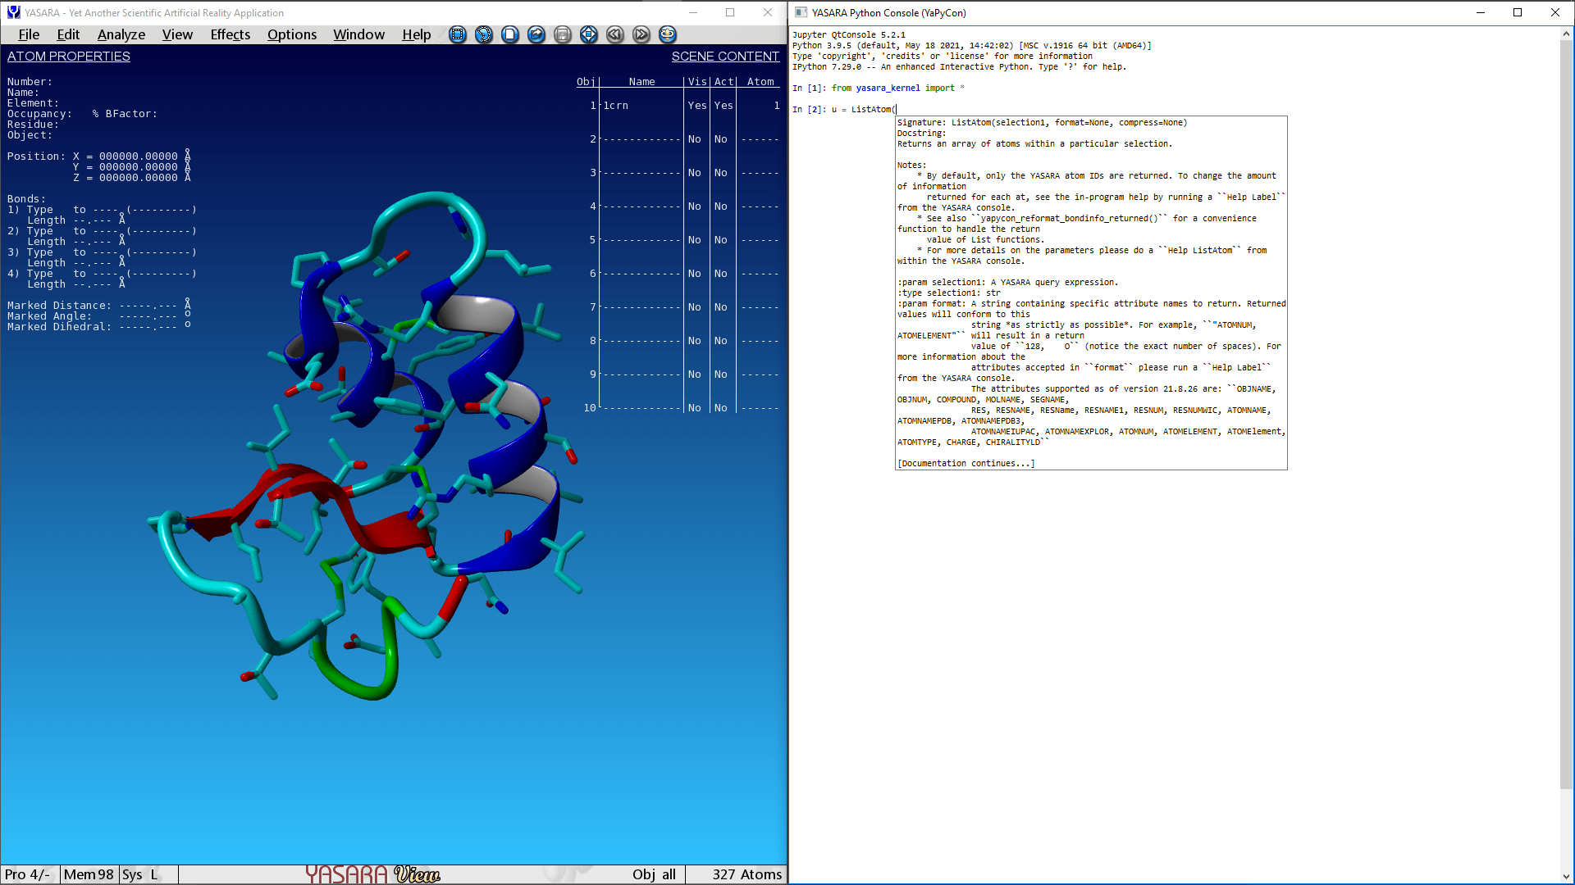
Task: Toggle Vis 'No' for object 2
Action: click(694, 139)
